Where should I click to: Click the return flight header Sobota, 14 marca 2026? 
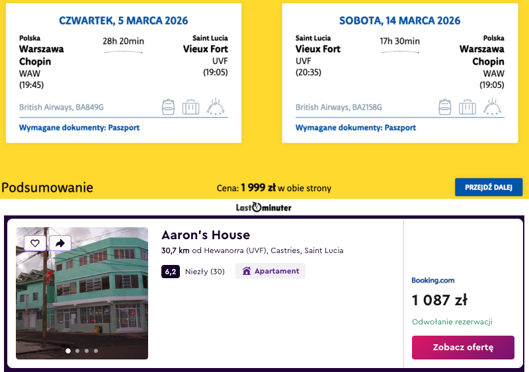coord(399,20)
